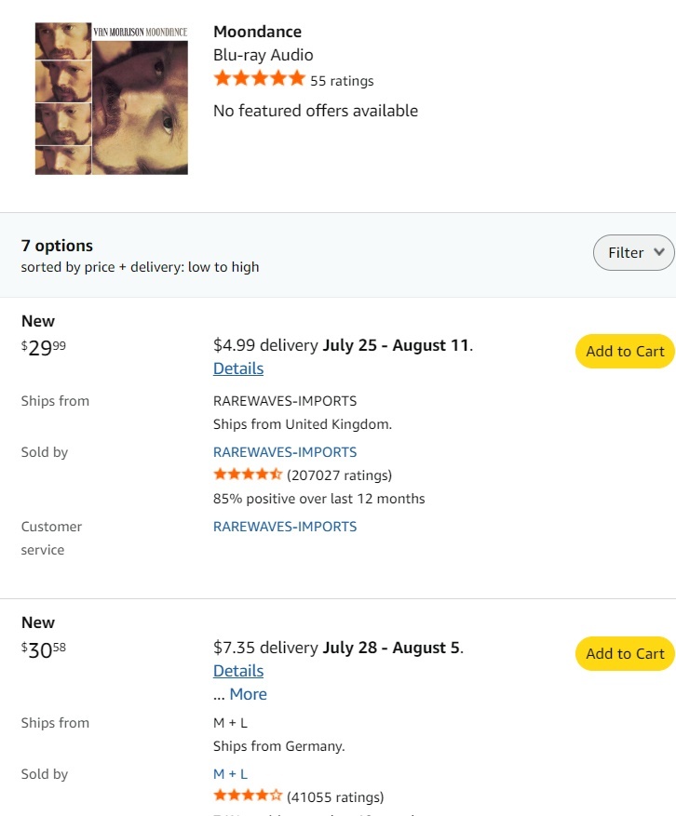Open Details for $4.99 delivery
Image resolution: width=676 pixels, height=816 pixels.
tap(238, 368)
